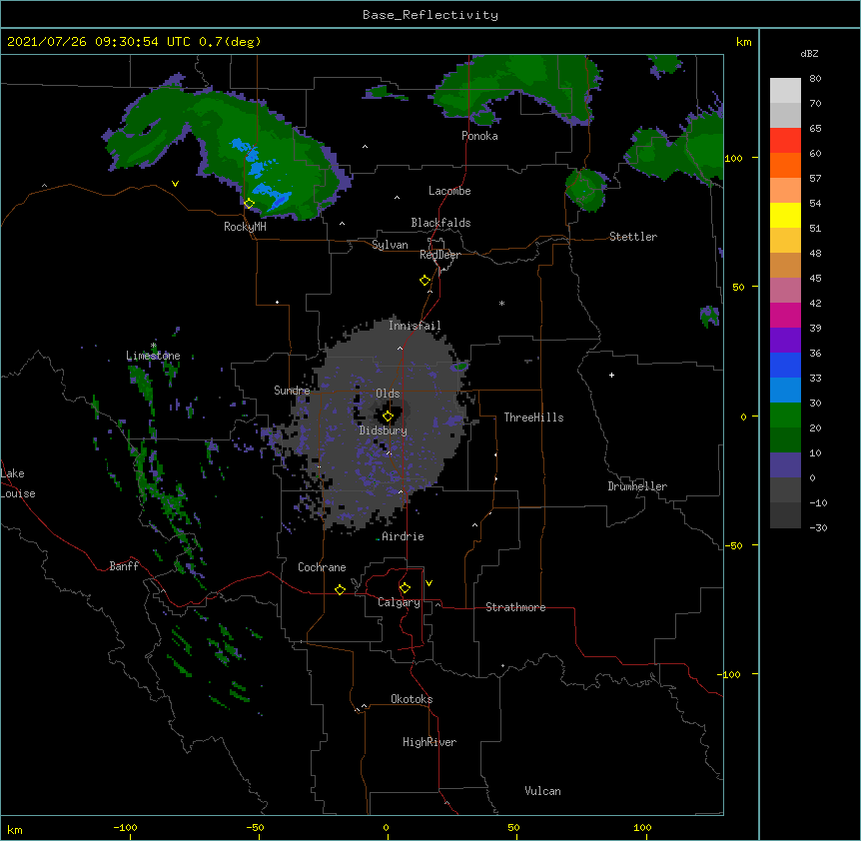Pick the light gray swatch between 80 and 70
The image size is (861, 841).
pos(785,91)
